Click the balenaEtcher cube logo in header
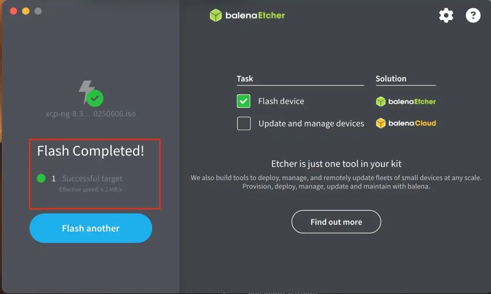 (x=216, y=15)
